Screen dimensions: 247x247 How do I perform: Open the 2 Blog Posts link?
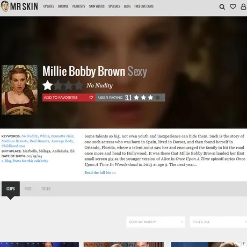[x=25, y=161]
